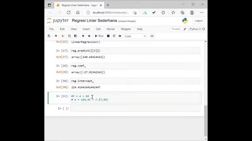Open the Help menu
This screenshot has width=252, height=141.
(140, 29)
